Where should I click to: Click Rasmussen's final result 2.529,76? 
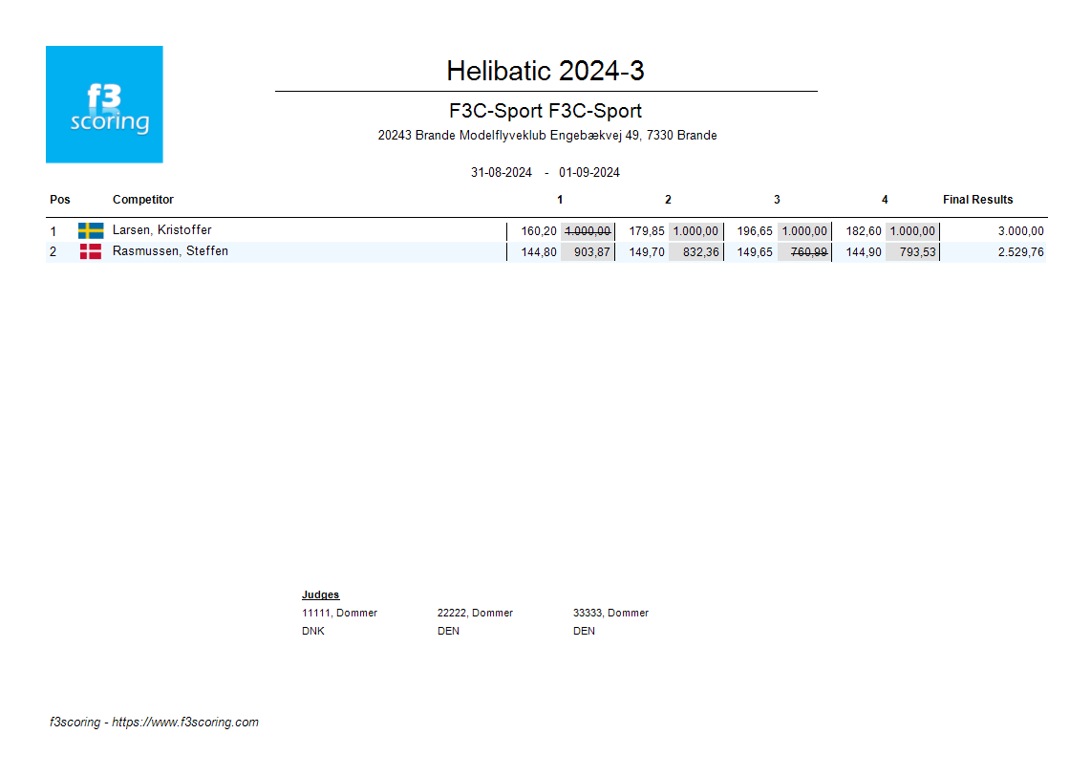tap(1020, 252)
